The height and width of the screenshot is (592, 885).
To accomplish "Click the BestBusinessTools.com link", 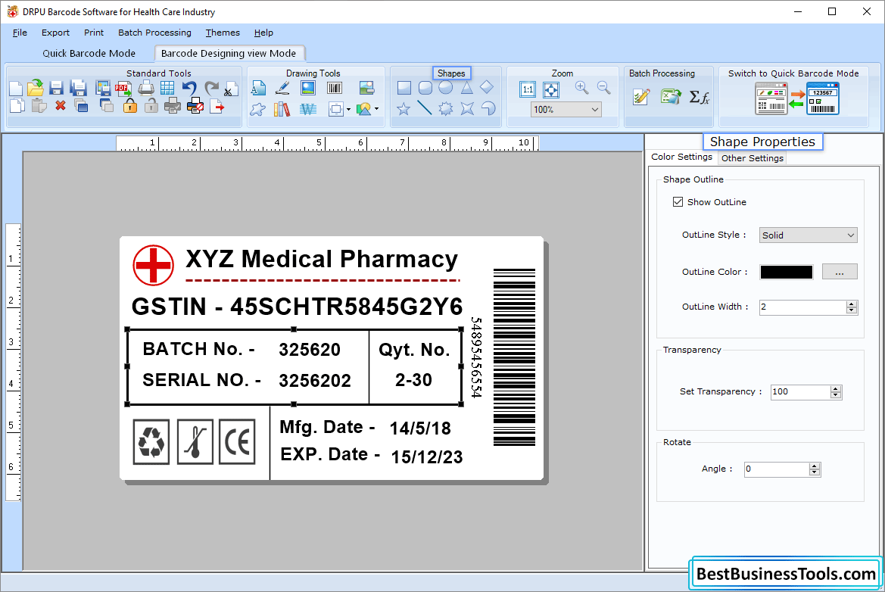I will click(x=784, y=574).
